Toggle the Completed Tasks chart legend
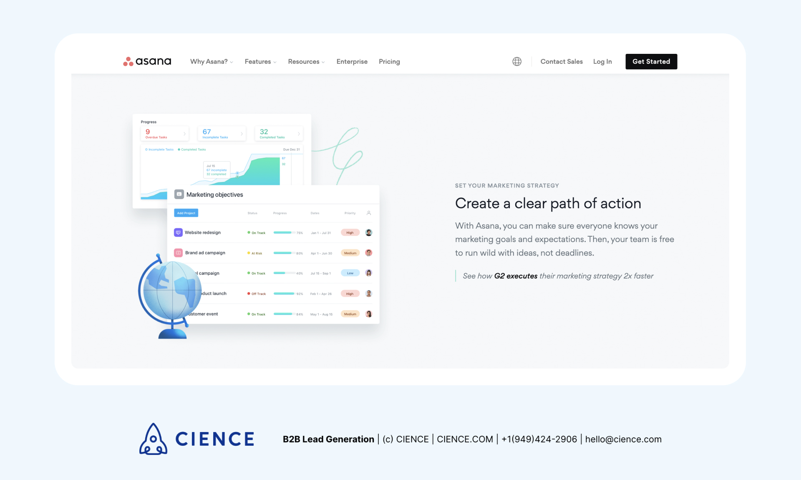Image resolution: width=801 pixels, height=480 pixels. [191, 149]
